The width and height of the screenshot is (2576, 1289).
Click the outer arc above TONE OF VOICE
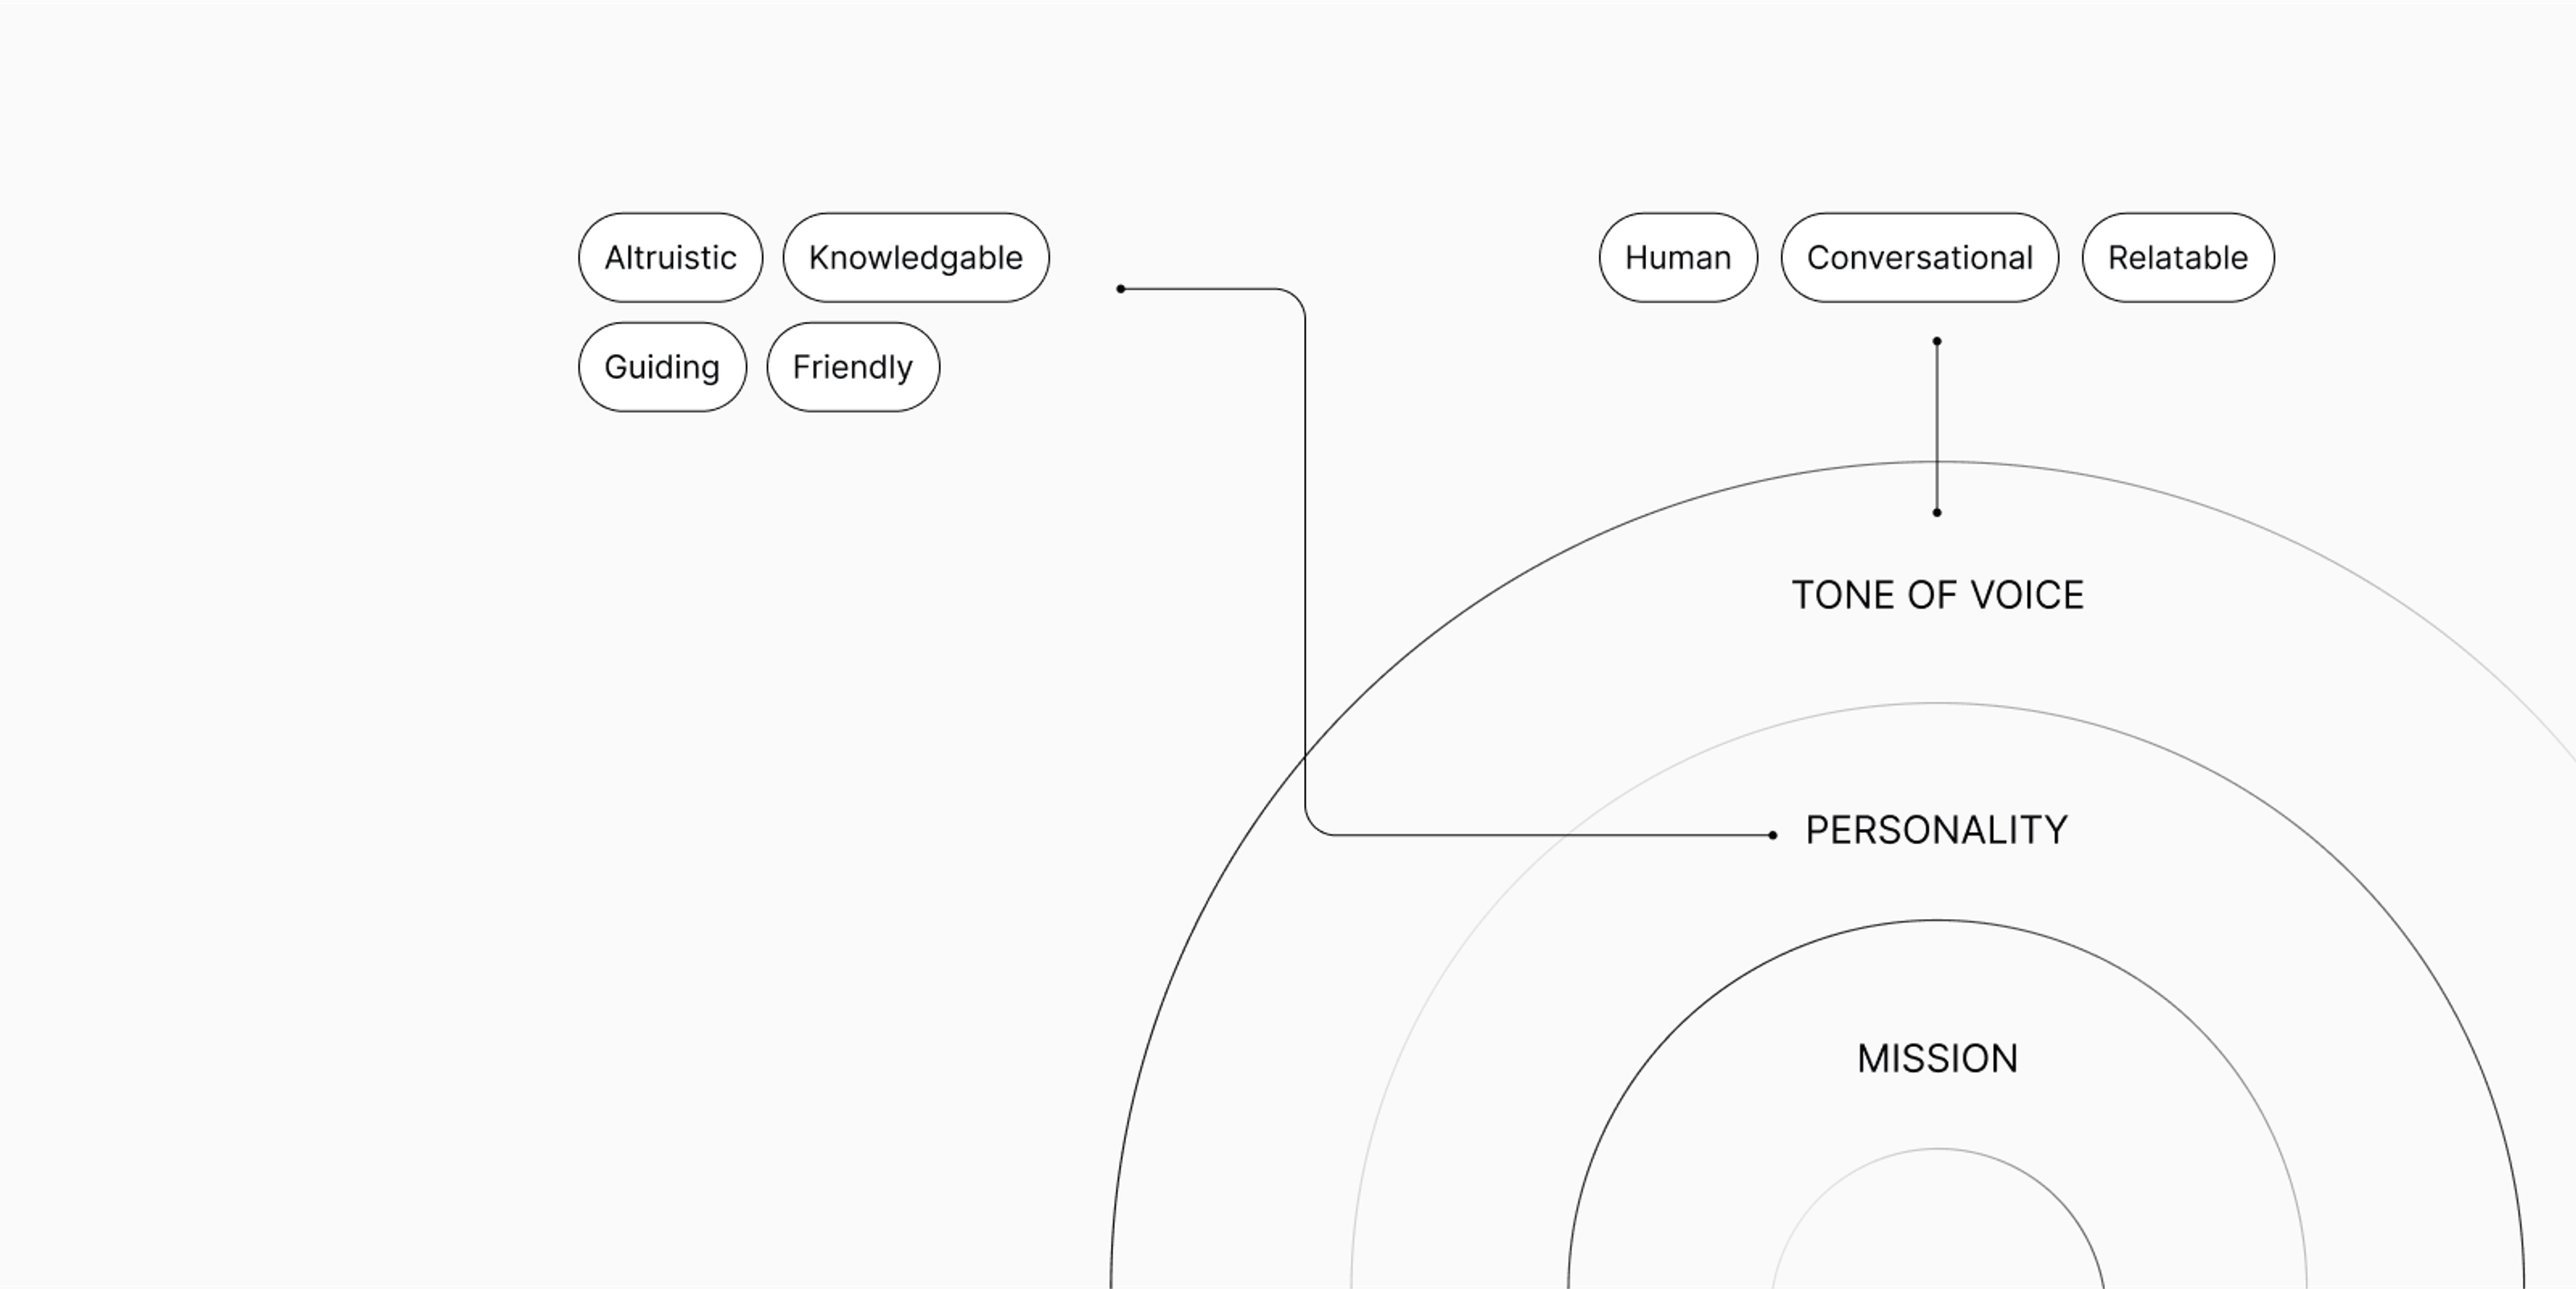(1937, 462)
